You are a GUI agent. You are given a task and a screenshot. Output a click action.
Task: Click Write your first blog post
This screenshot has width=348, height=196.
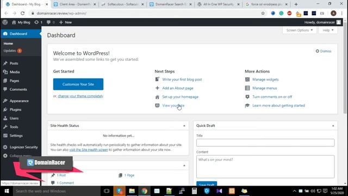click(182, 79)
